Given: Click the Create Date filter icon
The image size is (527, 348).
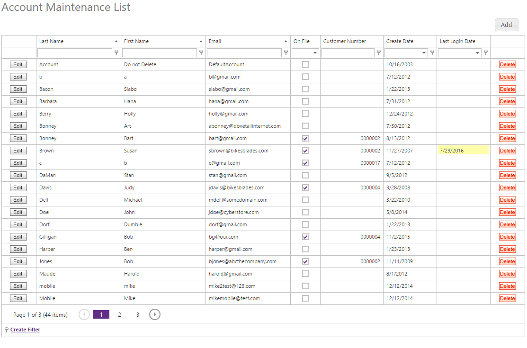Looking at the screenshot, I should pyautogui.click(x=432, y=53).
